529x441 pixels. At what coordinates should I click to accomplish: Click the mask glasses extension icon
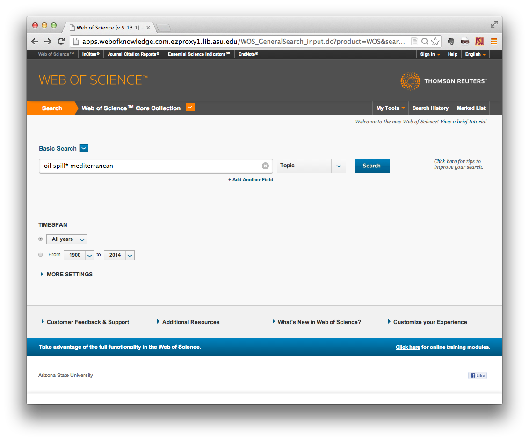click(465, 42)
